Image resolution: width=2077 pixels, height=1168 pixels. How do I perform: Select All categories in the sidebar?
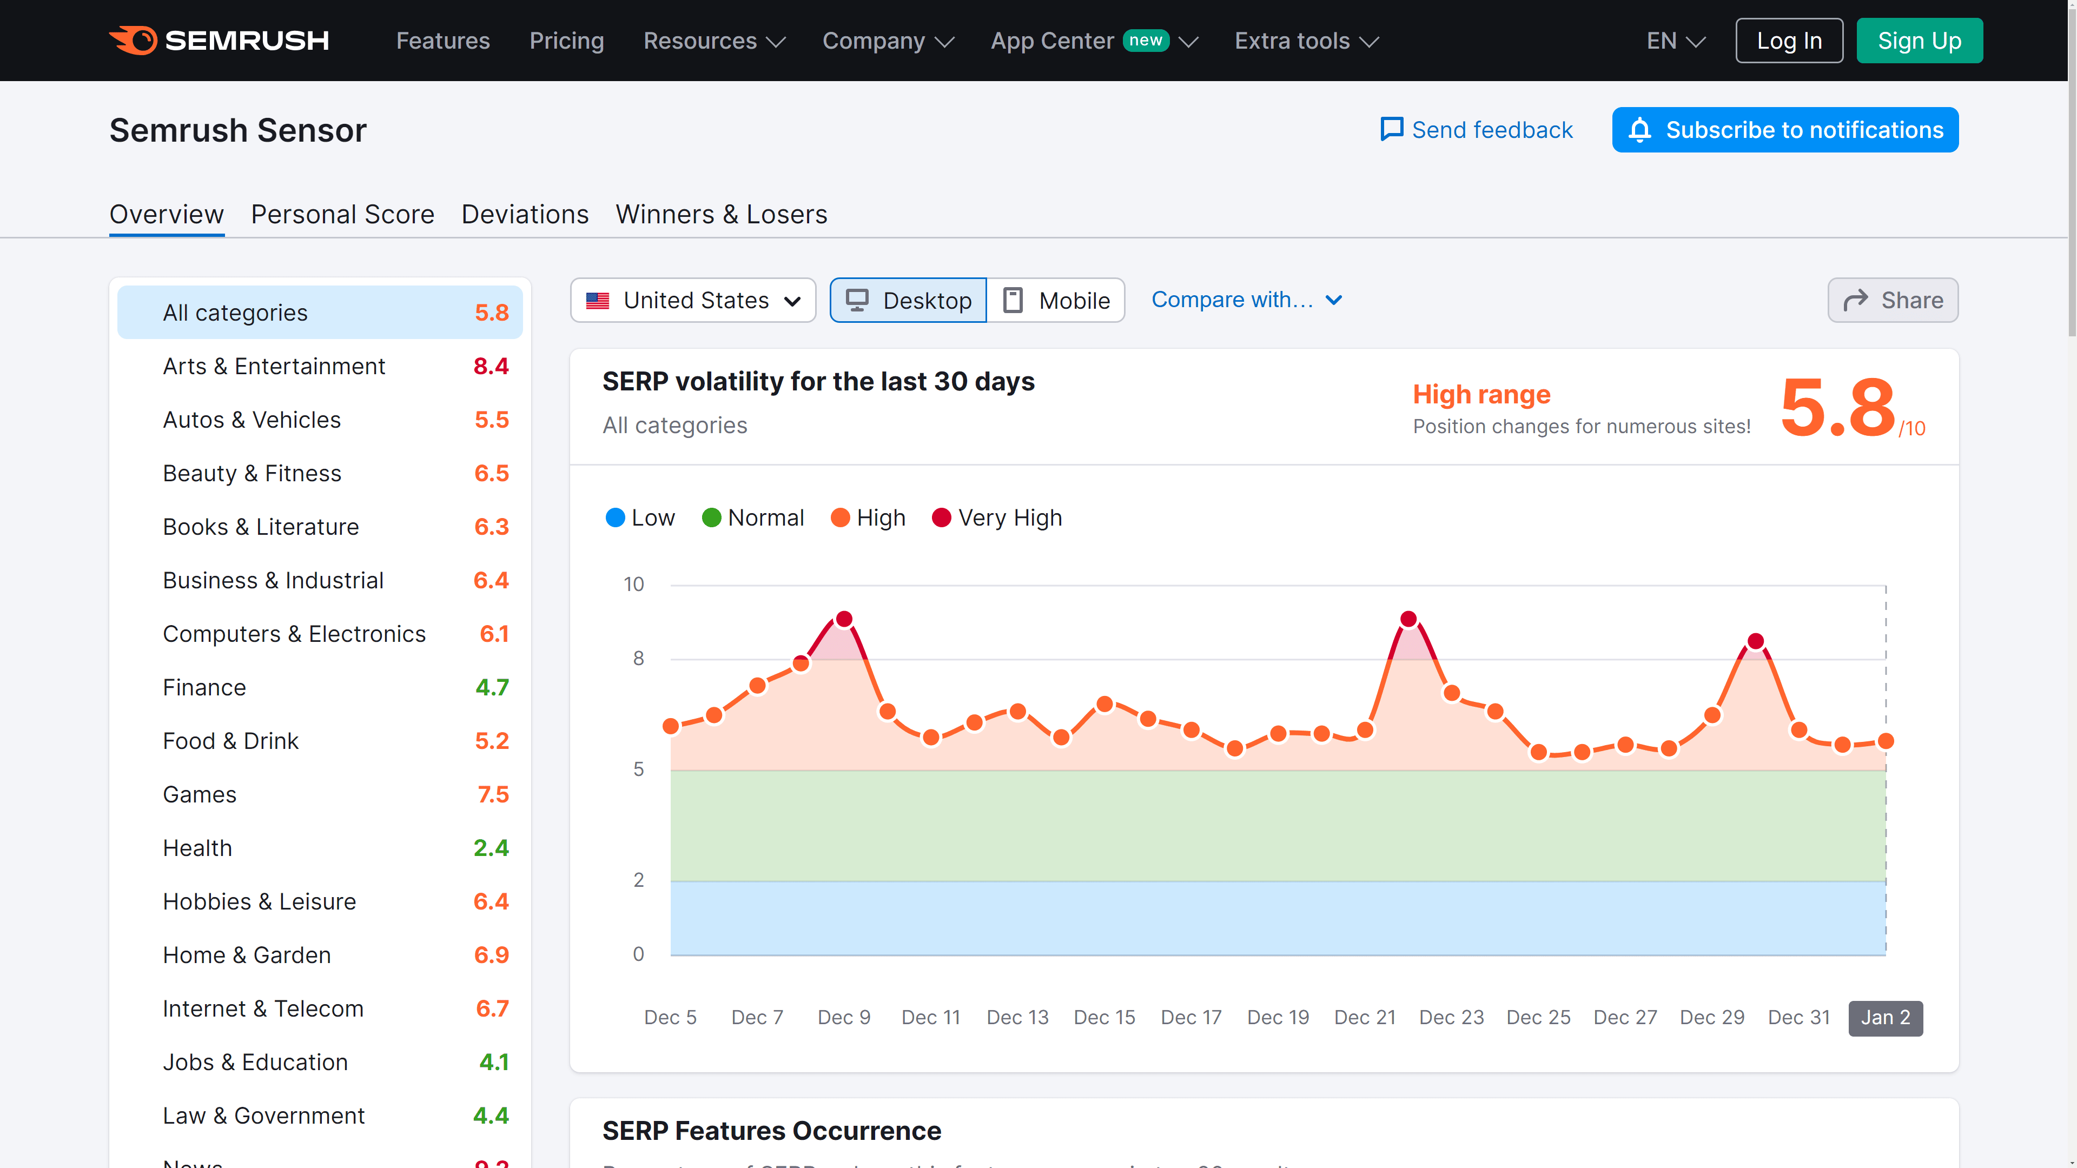(320, 313)
